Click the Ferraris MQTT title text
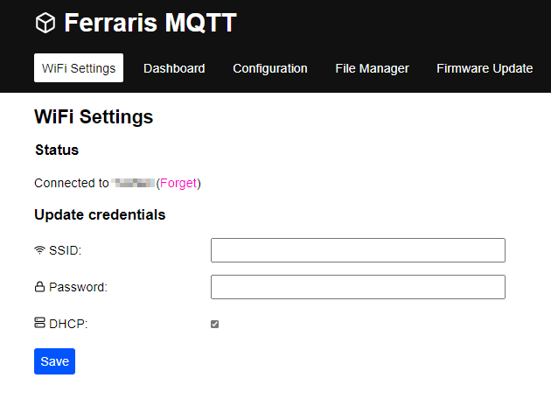 (x=150, y=23)
